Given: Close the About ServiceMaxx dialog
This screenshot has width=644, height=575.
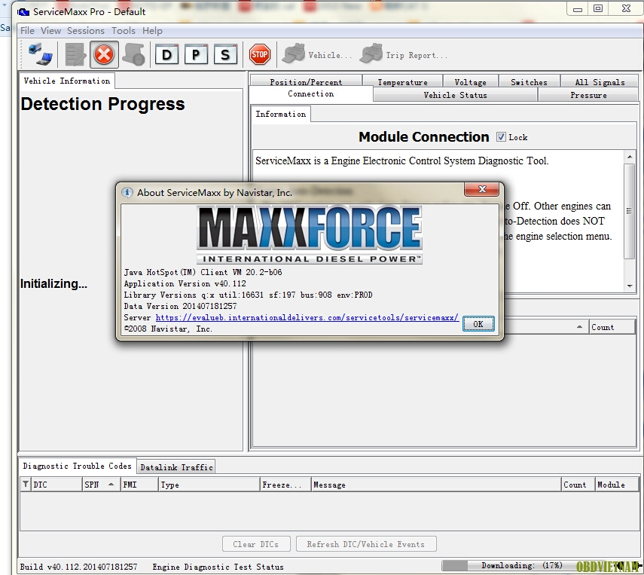Looking at the screenshot, I should 482,189.
